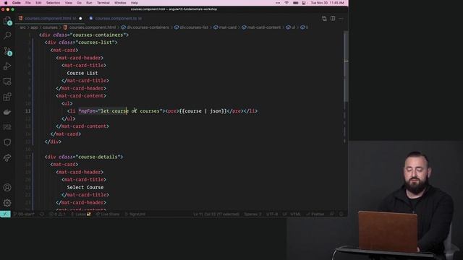Expand the mat-card-content breadcrumb

point(261,27)
